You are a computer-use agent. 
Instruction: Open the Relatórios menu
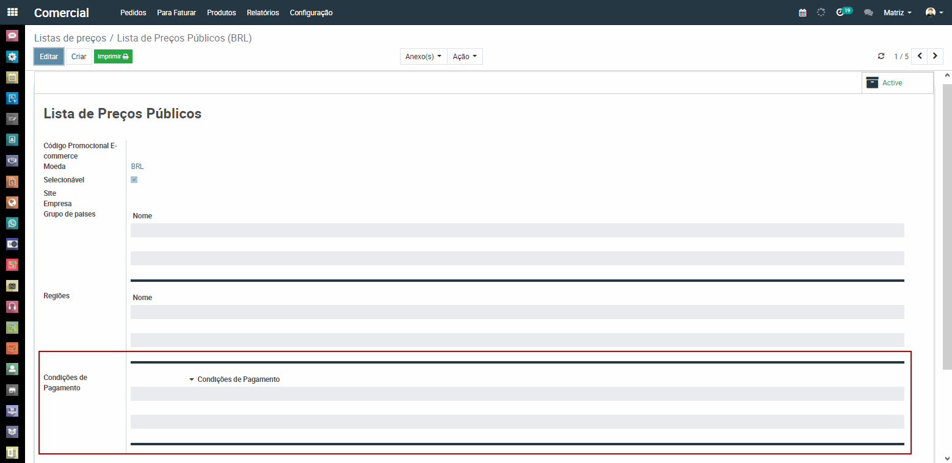[263, 13]
